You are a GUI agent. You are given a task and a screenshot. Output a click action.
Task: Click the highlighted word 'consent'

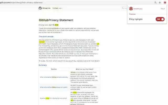pos(42,42)
